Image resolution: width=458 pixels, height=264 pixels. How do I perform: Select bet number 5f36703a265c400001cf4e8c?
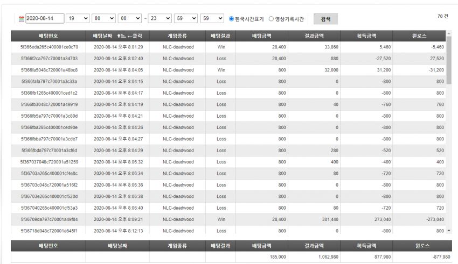(x=50, y=173)
